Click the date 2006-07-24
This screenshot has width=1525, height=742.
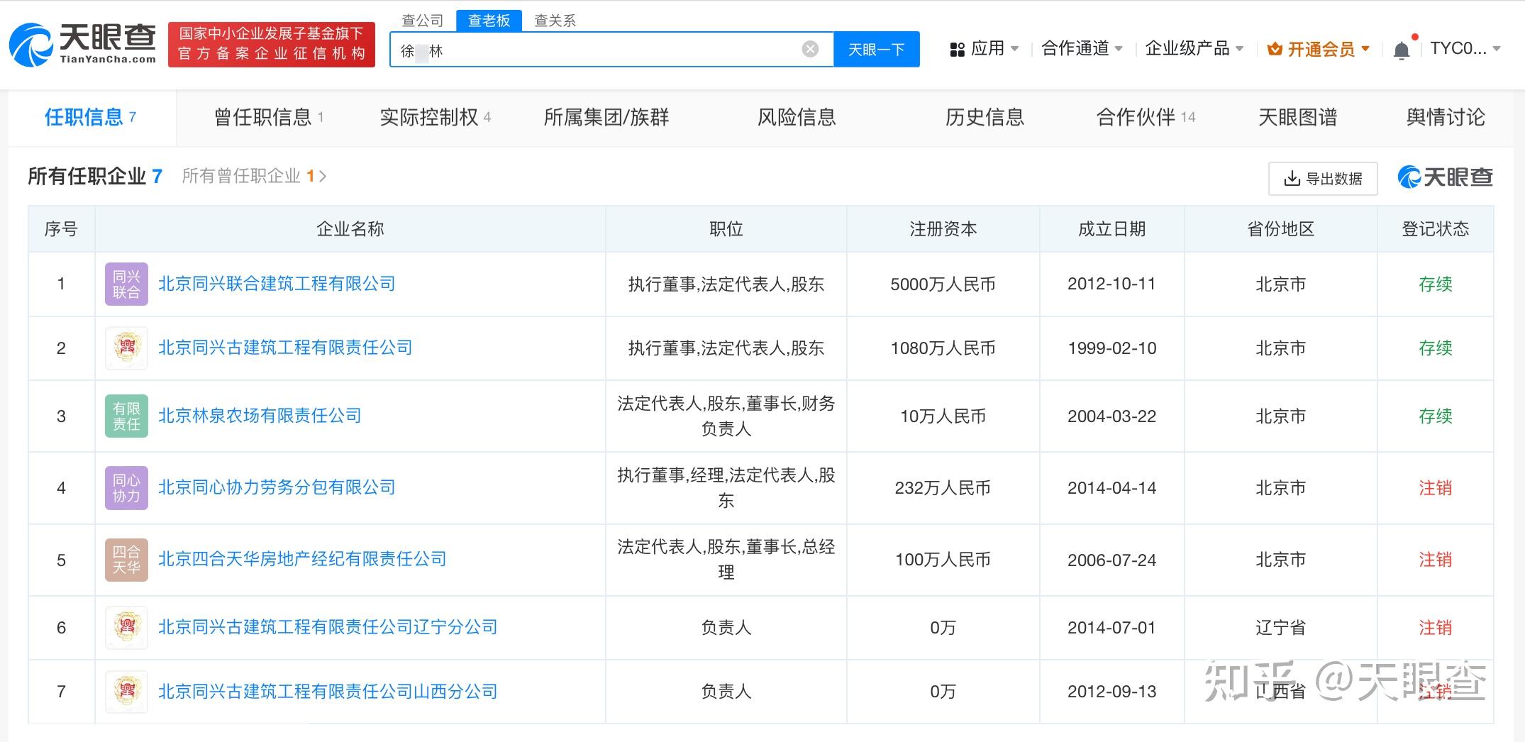click(1111, 560)
